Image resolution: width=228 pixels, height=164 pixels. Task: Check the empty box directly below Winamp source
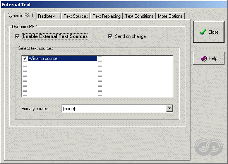[25, 63]
